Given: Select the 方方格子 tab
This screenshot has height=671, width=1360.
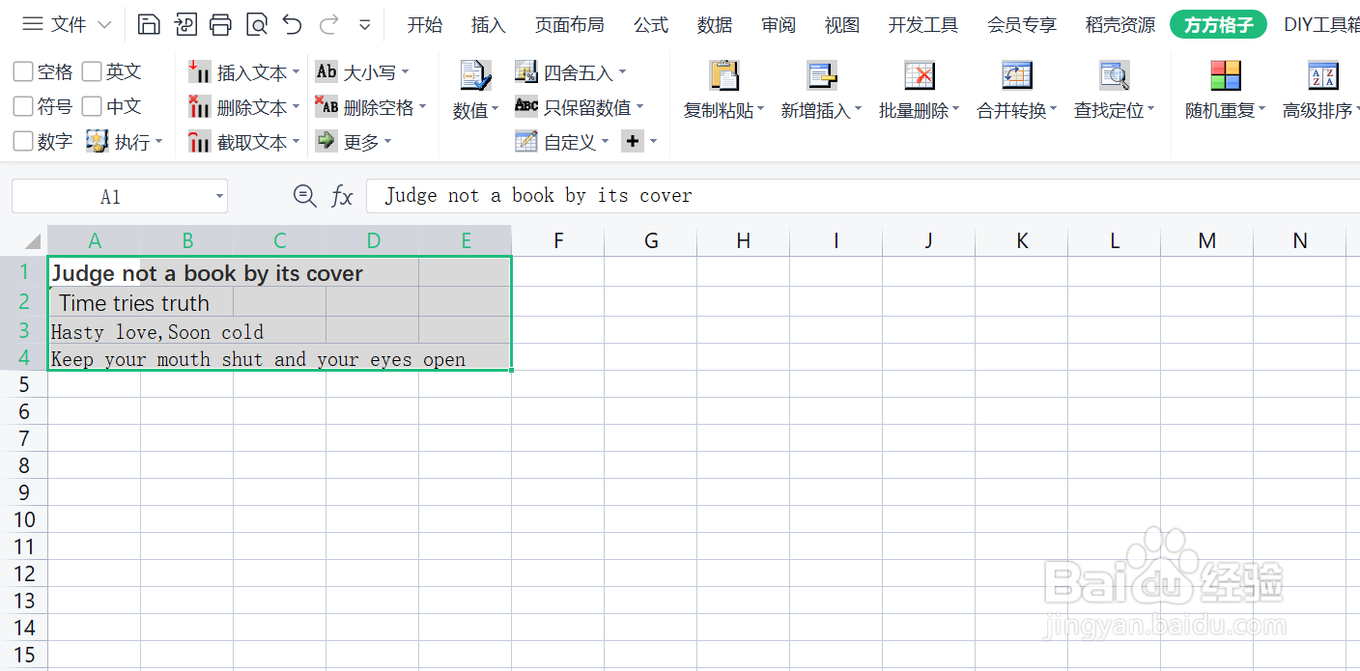Looking at the screenshot, I should [1218, 25].
